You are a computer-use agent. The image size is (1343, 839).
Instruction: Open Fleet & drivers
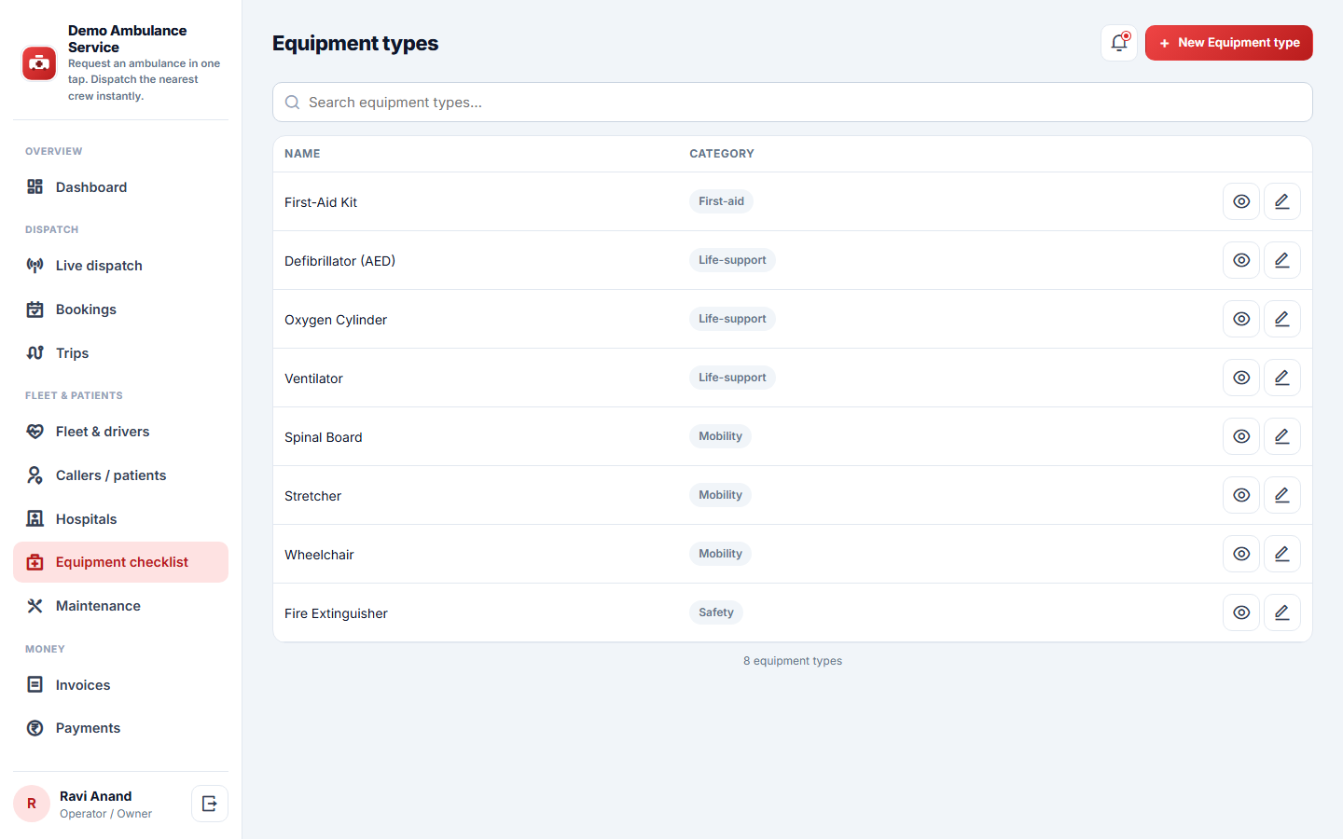(x=120, y=432)
